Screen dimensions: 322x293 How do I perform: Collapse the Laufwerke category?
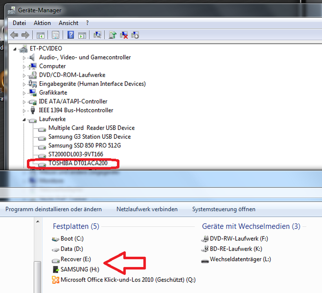click(24, 120)
